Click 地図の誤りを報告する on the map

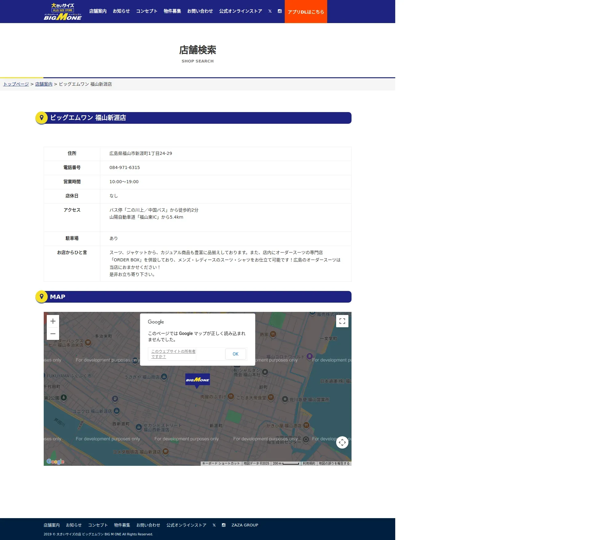pos(334,463)
